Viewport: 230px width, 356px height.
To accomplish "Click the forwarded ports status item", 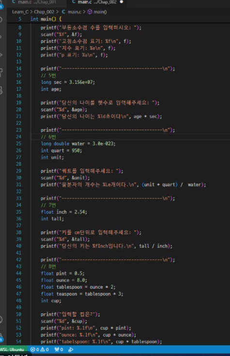I will [59, 349].
